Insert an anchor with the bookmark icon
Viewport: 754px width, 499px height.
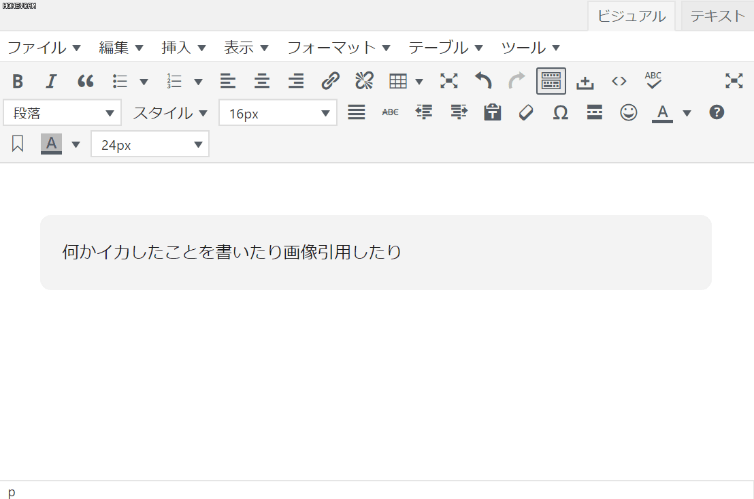tap(18, 144)
